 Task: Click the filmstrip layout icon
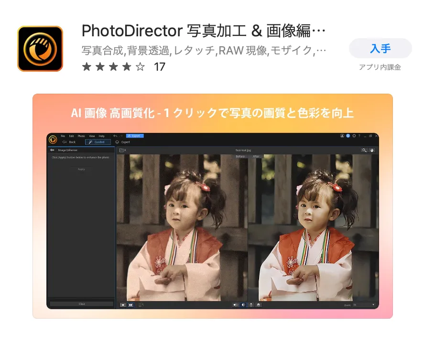pyautogui.click(x=141, y=305)
